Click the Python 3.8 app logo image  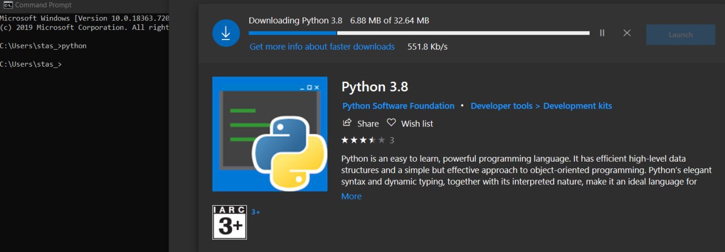[x=270, y=134]
